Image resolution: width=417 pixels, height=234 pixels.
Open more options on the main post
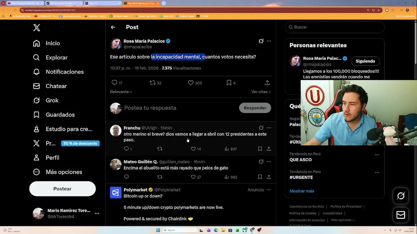pyautogui.click(x=269, y=41)
